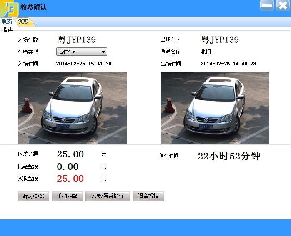Viewport: 291px width, 236px height.
Task: Click the 停车时间 value 22小时52分钟
Action: coord(229,156)
